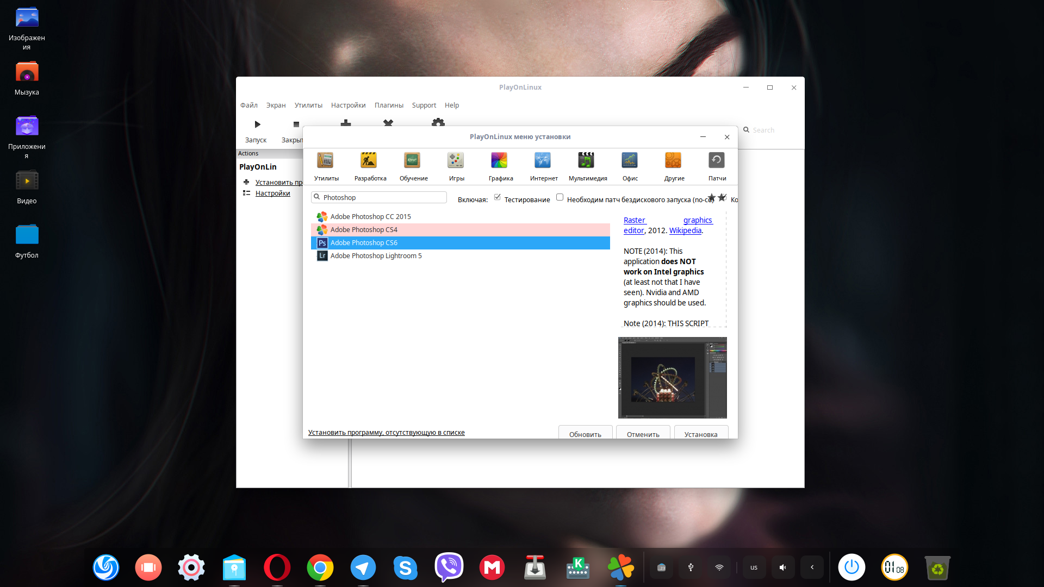Enable Необходим патч бездискового запуска checkbox
Image resolution: width=1044 pixels, height=587 pixels.
tap(560, 197)
